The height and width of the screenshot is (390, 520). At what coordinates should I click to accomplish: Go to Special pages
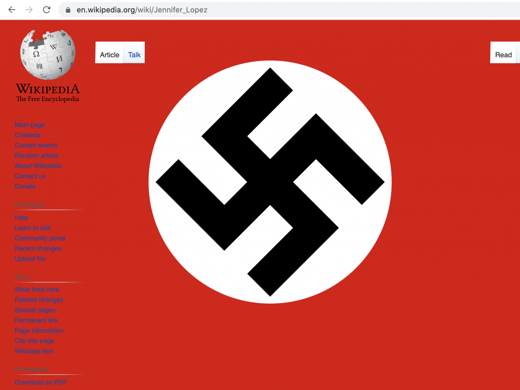point(35,310)
